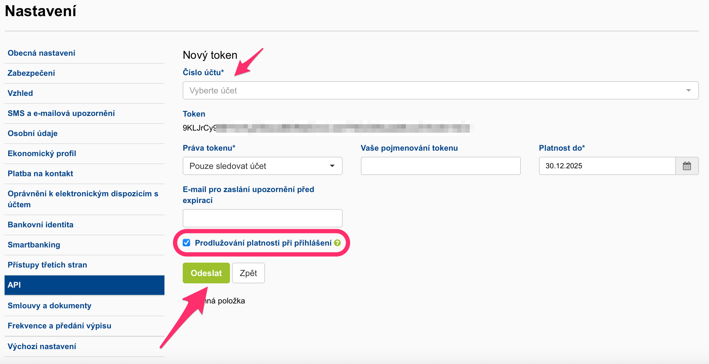Open the calendar date picker icon
Viewport: 709px width, 364px height.
[x=687, y=166]
